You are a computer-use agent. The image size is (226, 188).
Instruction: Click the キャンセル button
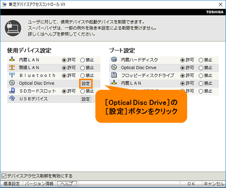[x=214, y=184]
